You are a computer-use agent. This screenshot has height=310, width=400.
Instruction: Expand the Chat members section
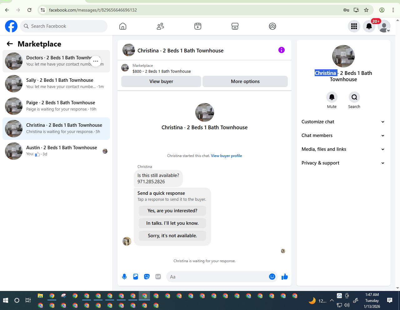(x=343, y=135)
